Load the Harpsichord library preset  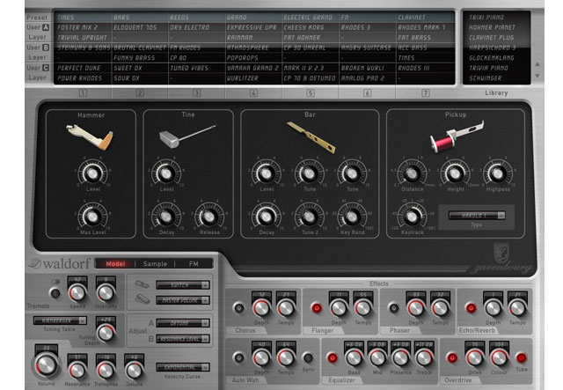click(493, 48)
